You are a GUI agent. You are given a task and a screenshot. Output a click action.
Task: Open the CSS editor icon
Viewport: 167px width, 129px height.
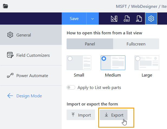click(126, 19)
